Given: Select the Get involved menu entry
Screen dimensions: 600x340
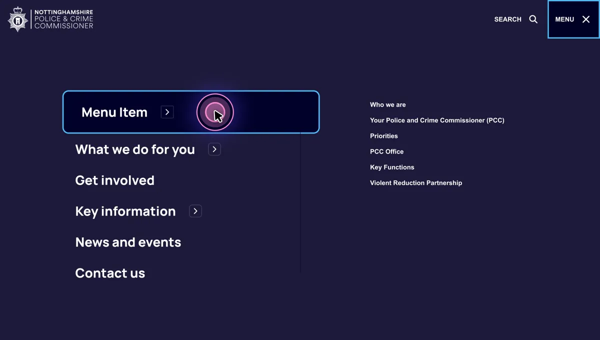Looking at the screenshot, I should (115, 180).
